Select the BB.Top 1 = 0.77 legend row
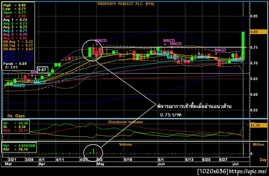 click(x=18, y=46)
